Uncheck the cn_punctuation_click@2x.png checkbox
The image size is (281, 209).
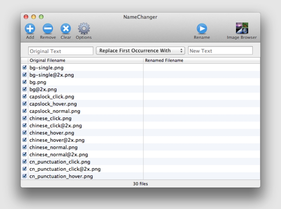[25, 169]
